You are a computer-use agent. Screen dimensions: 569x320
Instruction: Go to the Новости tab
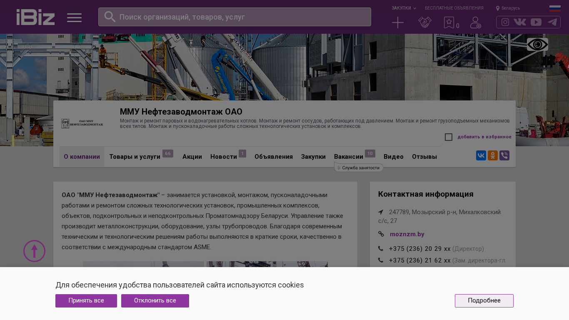224,157
